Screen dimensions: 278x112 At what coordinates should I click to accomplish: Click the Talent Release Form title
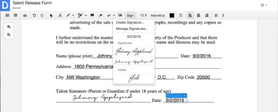click(x=32, y=3)
